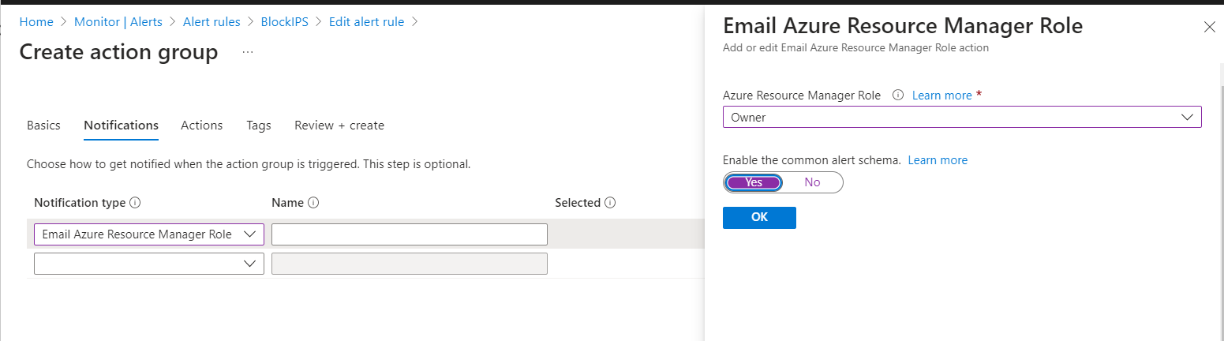Set common alert schema to Yes
This screenshot has width=1224, height=341.
coord(754,182)
